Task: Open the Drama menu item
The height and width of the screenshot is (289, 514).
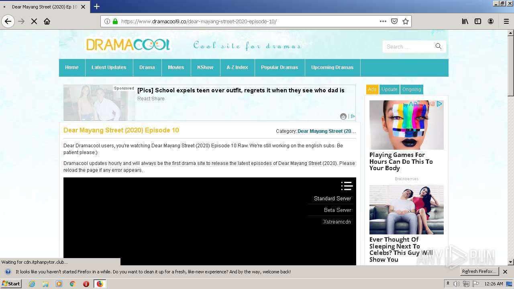Action: coord(147,67)
